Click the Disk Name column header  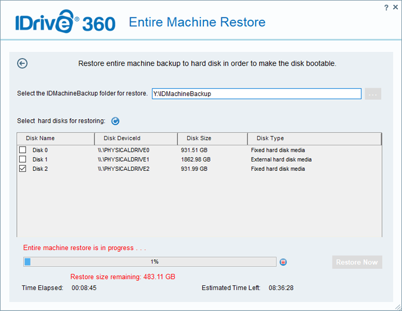[56, 138]
